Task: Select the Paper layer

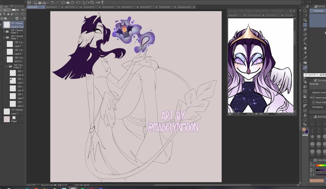Action: tap(13, 119)
